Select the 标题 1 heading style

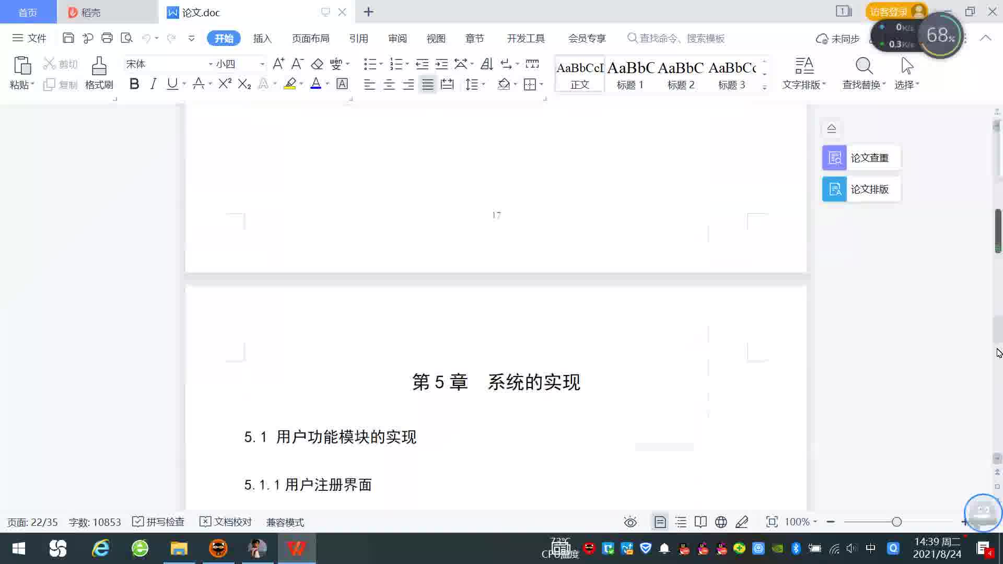[x=630, y=74]
